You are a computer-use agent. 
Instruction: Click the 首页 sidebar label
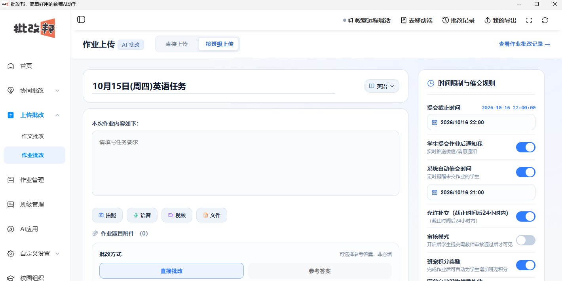click(x=26, y=66)
